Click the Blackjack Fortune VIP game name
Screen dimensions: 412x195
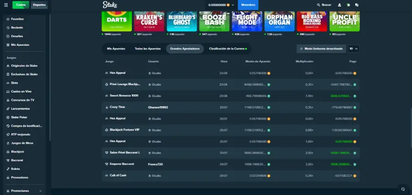tap(125, 130)
